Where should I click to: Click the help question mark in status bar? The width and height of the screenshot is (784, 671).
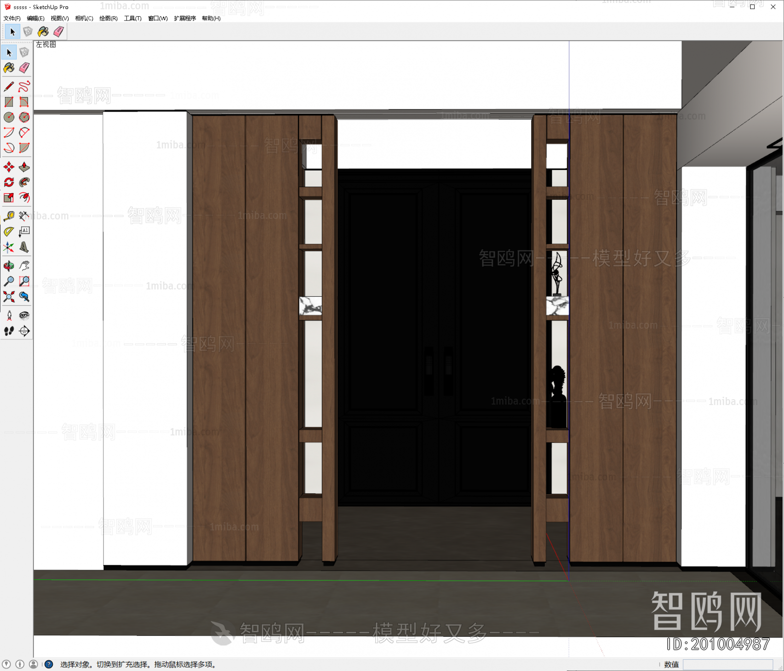(x=49, y=664)
